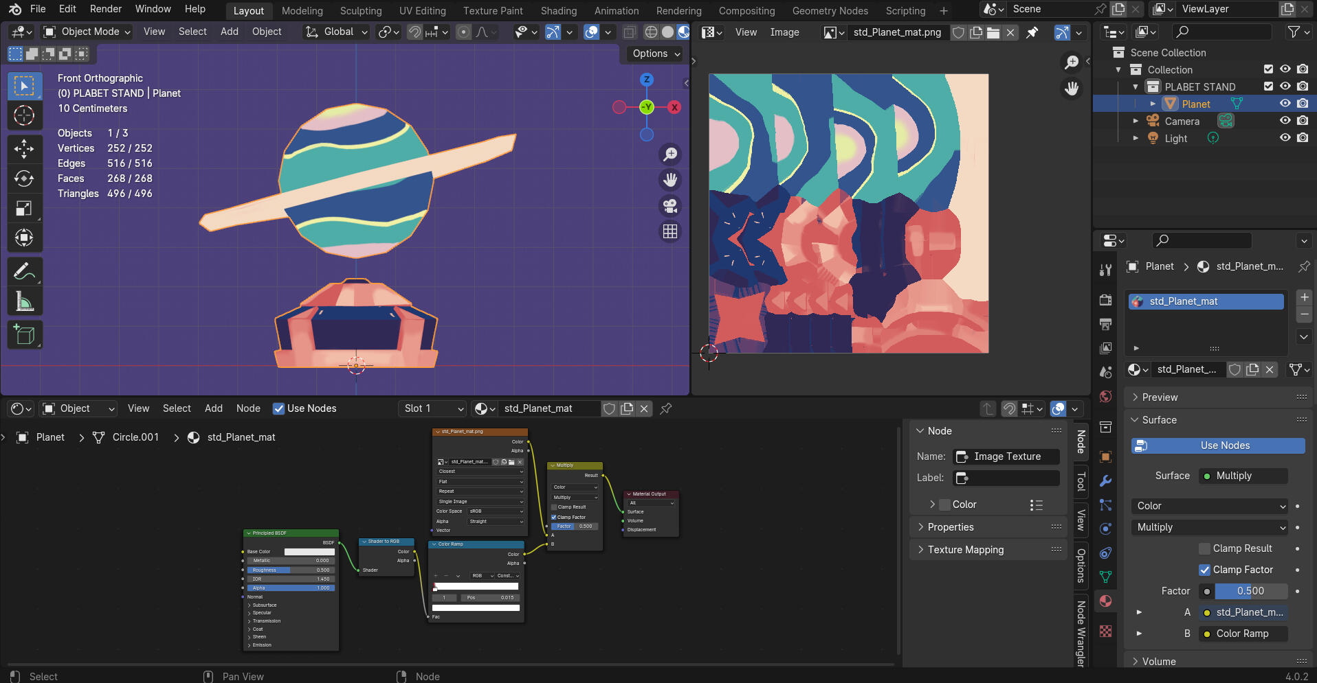Click the Factor slider showing 0.500
The image size is (1317, 683).
(x=1250, y=591)
